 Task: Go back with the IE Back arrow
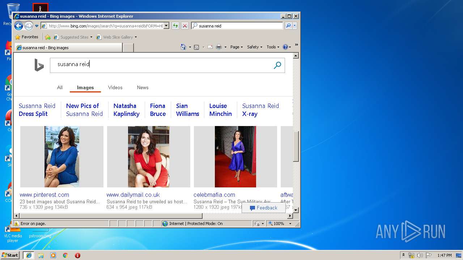pos(18,26)
